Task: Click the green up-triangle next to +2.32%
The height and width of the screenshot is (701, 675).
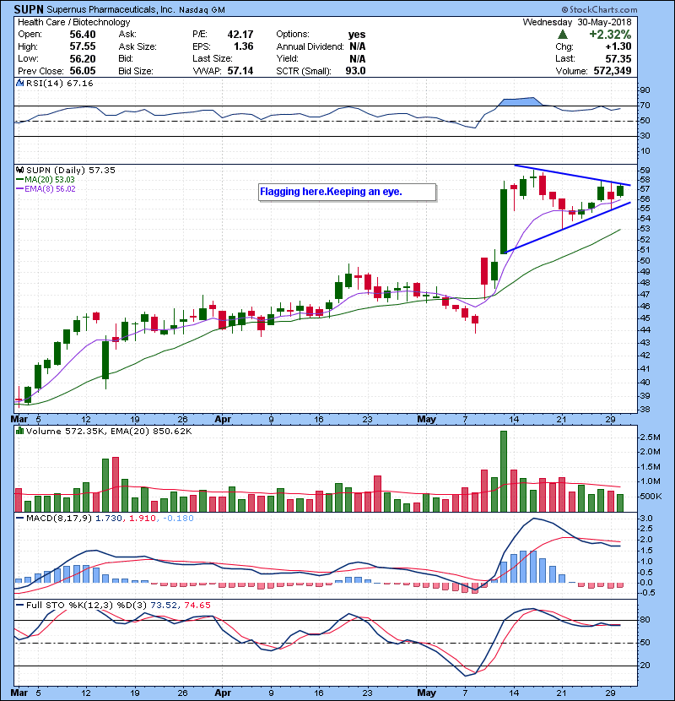Action: tap(563, 35)
